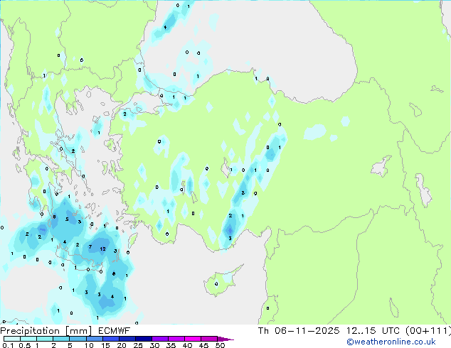Click the '10' legend scale label
This screenshot has width=451, height=348.
(x=89, y=345)
